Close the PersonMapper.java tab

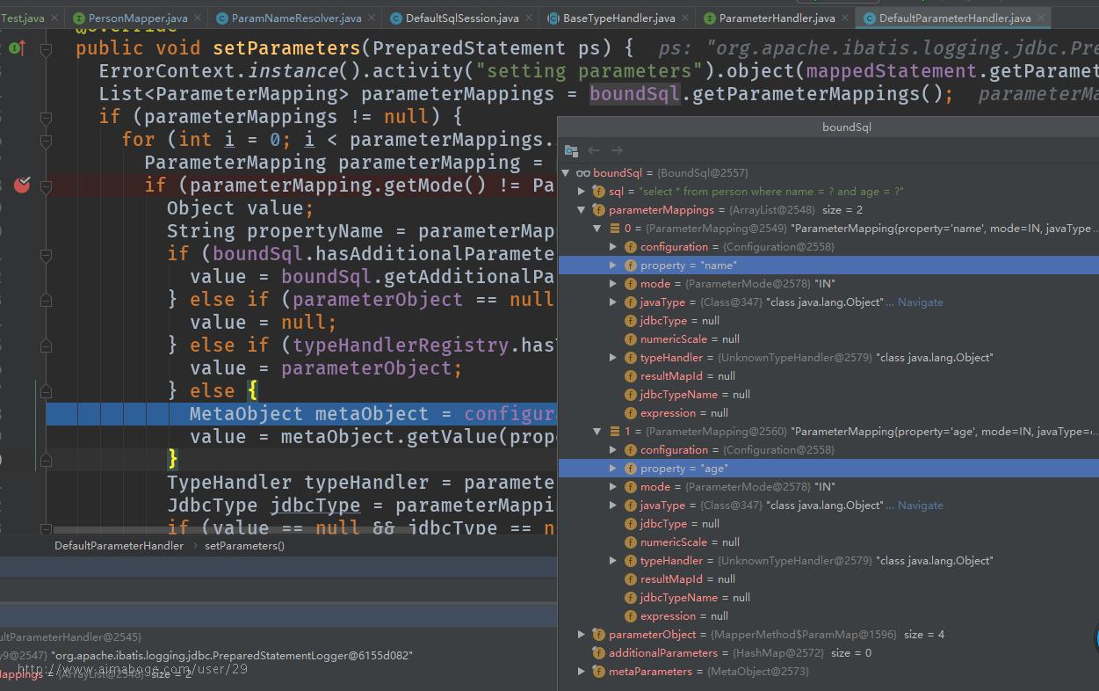pos(196,18)
